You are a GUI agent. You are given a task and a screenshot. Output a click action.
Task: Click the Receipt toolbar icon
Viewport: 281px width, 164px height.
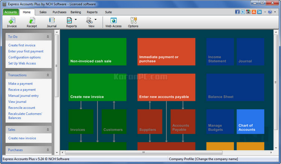pyautogui.click(x=32, y=22)
